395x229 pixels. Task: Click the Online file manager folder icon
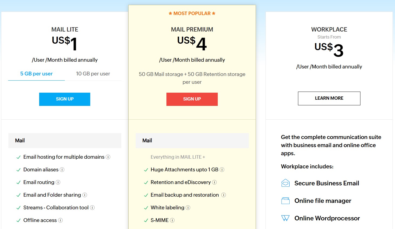point(285,201)
